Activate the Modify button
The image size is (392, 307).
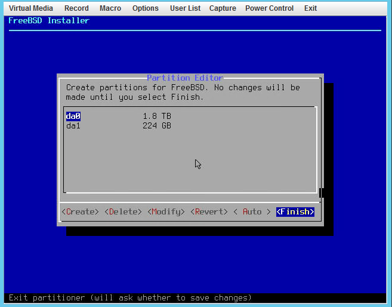pyautogui.click(x=166, y=211)
